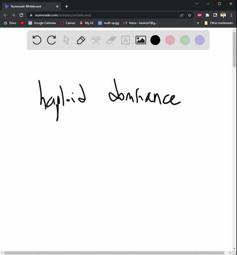Select the eraser tool
This screenshot has height=255, width=237.
tap(111, 40)
